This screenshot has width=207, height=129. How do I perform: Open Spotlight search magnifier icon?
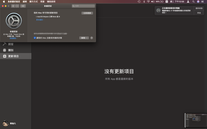193,2
